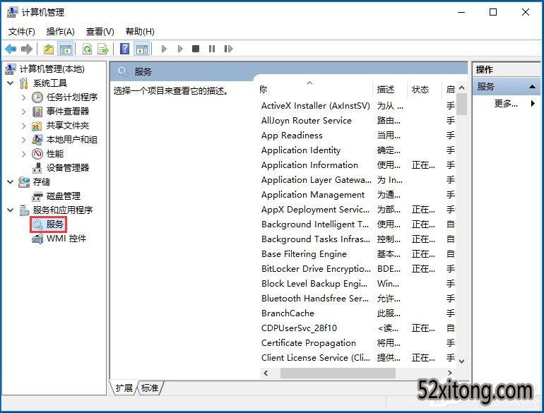Select 服务 in the tree

point(55,225)
